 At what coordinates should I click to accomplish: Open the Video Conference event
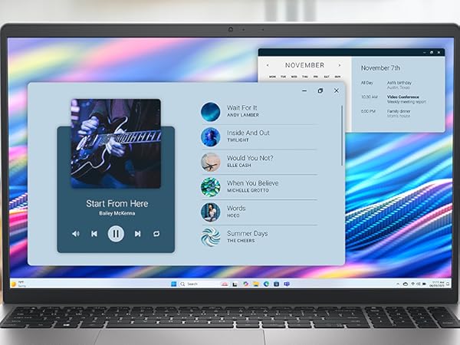(402, 97)
